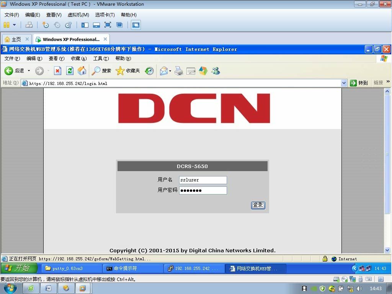Click the IE history icon
This screenshot has height=294, width=392.
coord(149,71)
